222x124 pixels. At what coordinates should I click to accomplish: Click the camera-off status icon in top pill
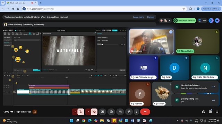pyautogui.click(x=166, y=21)
